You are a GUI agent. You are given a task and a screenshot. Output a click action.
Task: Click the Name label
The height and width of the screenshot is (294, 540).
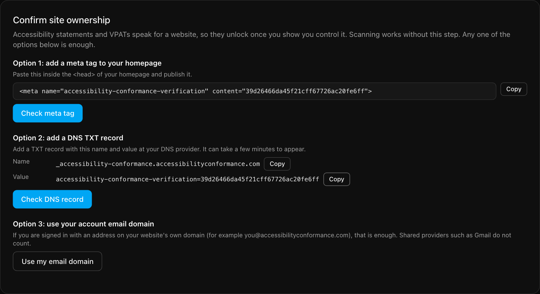click(x=21, y=162)
